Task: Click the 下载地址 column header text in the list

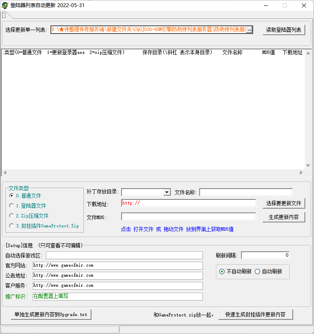Action: [x=293, y=52]
